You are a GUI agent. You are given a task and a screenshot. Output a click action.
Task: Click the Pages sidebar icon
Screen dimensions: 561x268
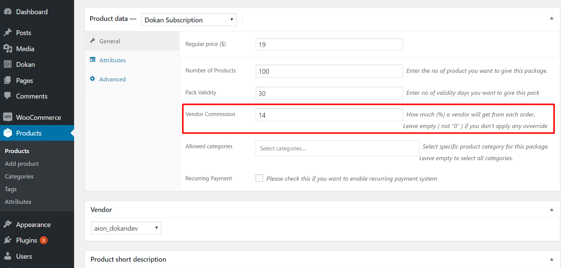(7, 80)
